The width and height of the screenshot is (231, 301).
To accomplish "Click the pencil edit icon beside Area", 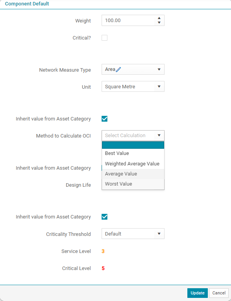I will point(118,69).
